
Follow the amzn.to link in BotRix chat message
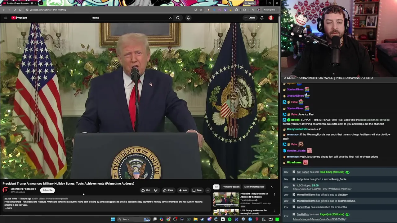point(375,120)
